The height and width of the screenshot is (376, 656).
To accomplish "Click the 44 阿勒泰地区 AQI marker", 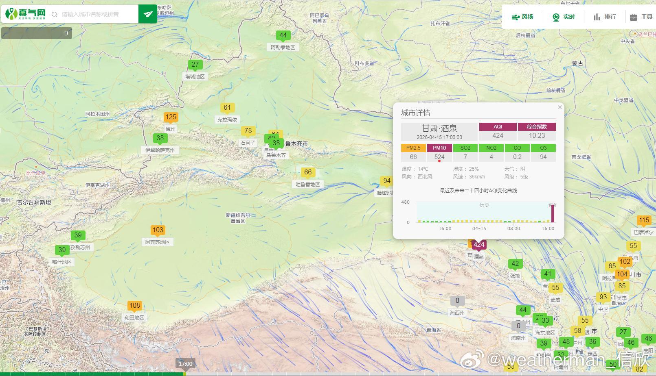I will (283, 36).
